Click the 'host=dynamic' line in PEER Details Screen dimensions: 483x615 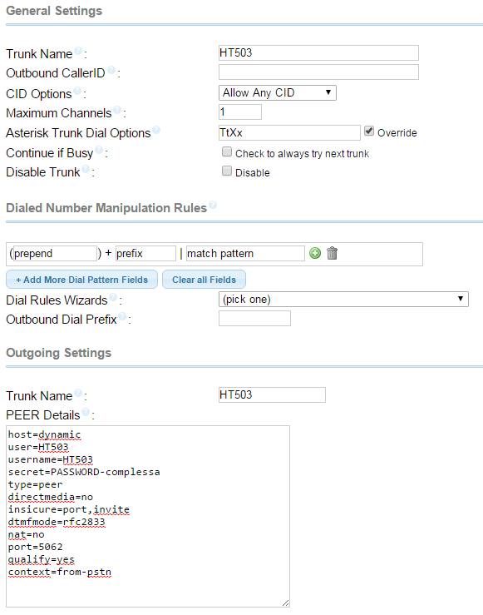coord(44,434)
